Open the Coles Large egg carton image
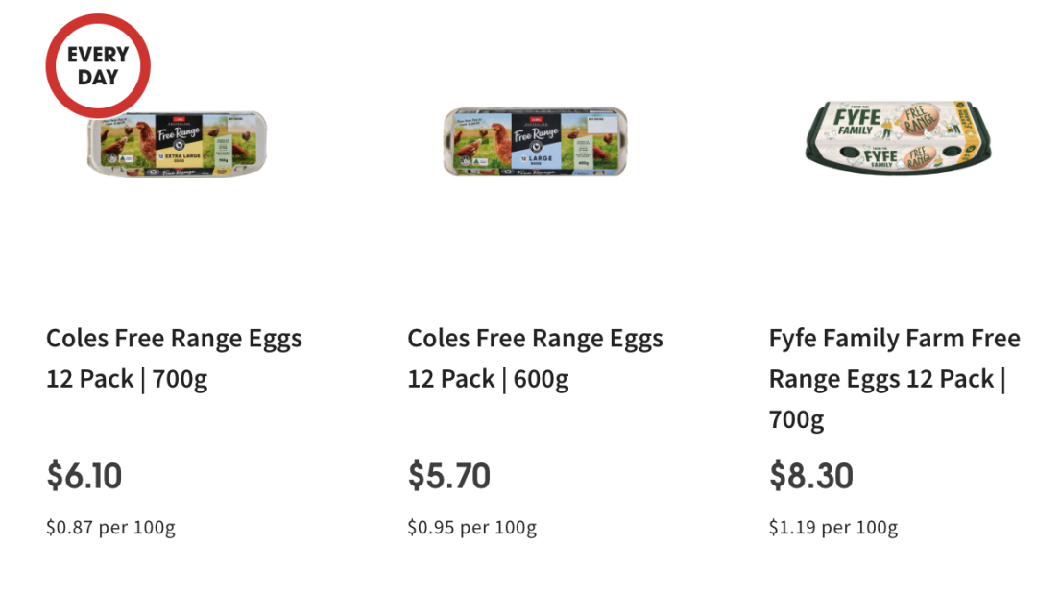 534,142
